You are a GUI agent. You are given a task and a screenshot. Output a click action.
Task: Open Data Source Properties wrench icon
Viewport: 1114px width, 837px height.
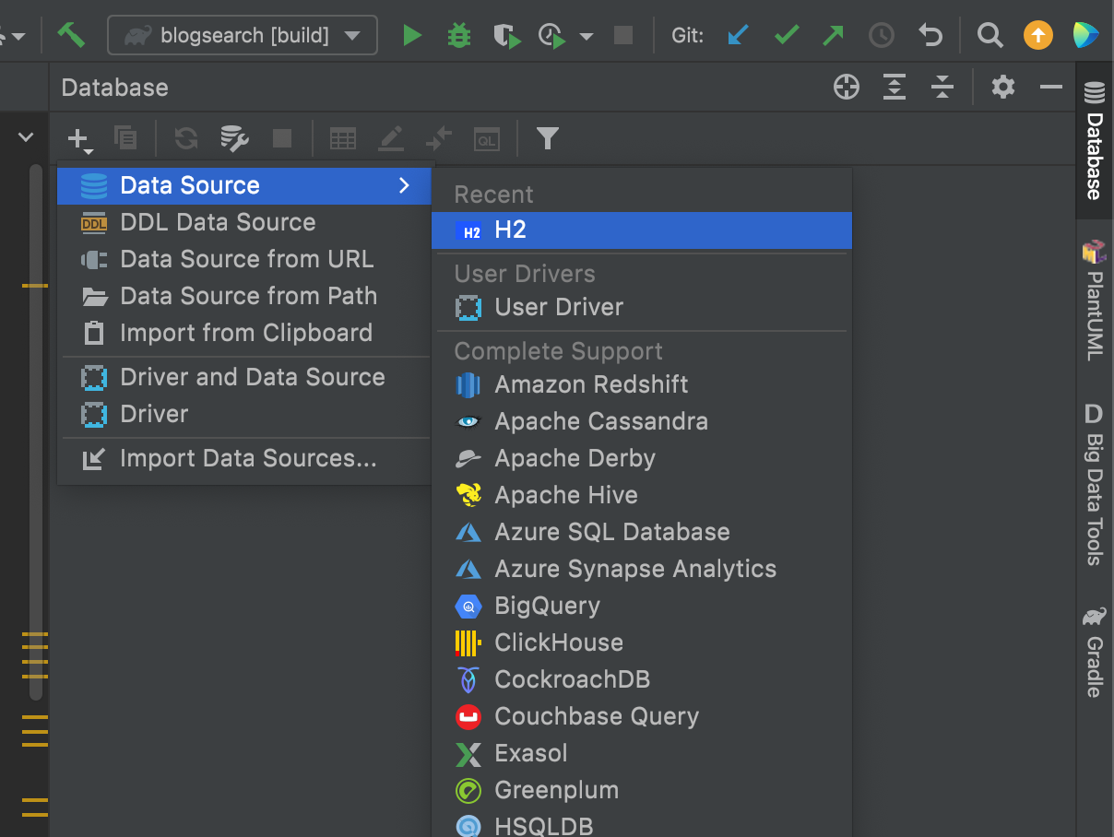234,139
